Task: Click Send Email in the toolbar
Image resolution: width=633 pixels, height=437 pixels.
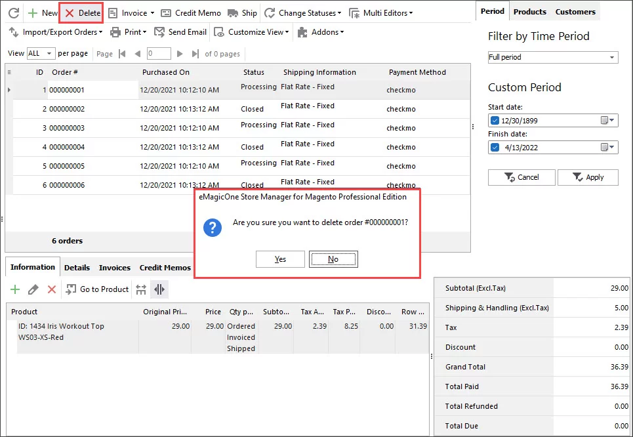Action: click(180, 32)
